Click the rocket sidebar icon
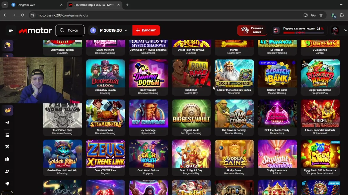 click(7, 184)
